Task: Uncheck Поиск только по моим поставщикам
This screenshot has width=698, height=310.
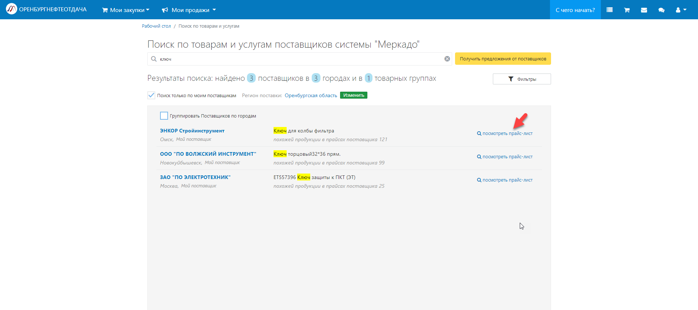Action: [151, 95]
